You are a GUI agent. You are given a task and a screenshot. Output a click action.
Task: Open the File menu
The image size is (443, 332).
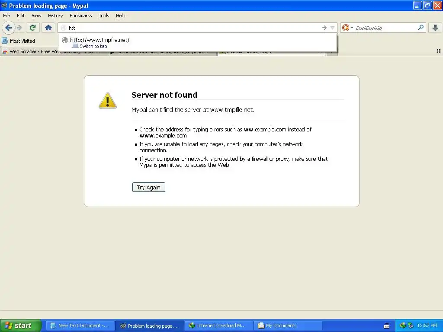(x=6, y=16)
